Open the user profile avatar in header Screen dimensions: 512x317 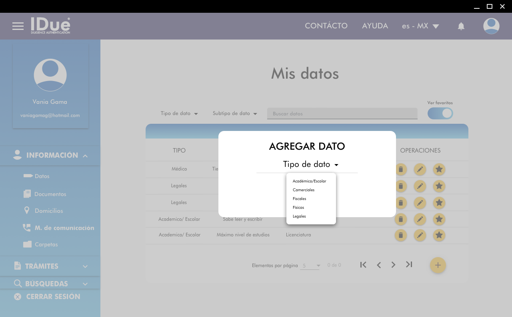click(x=491, y=26)
